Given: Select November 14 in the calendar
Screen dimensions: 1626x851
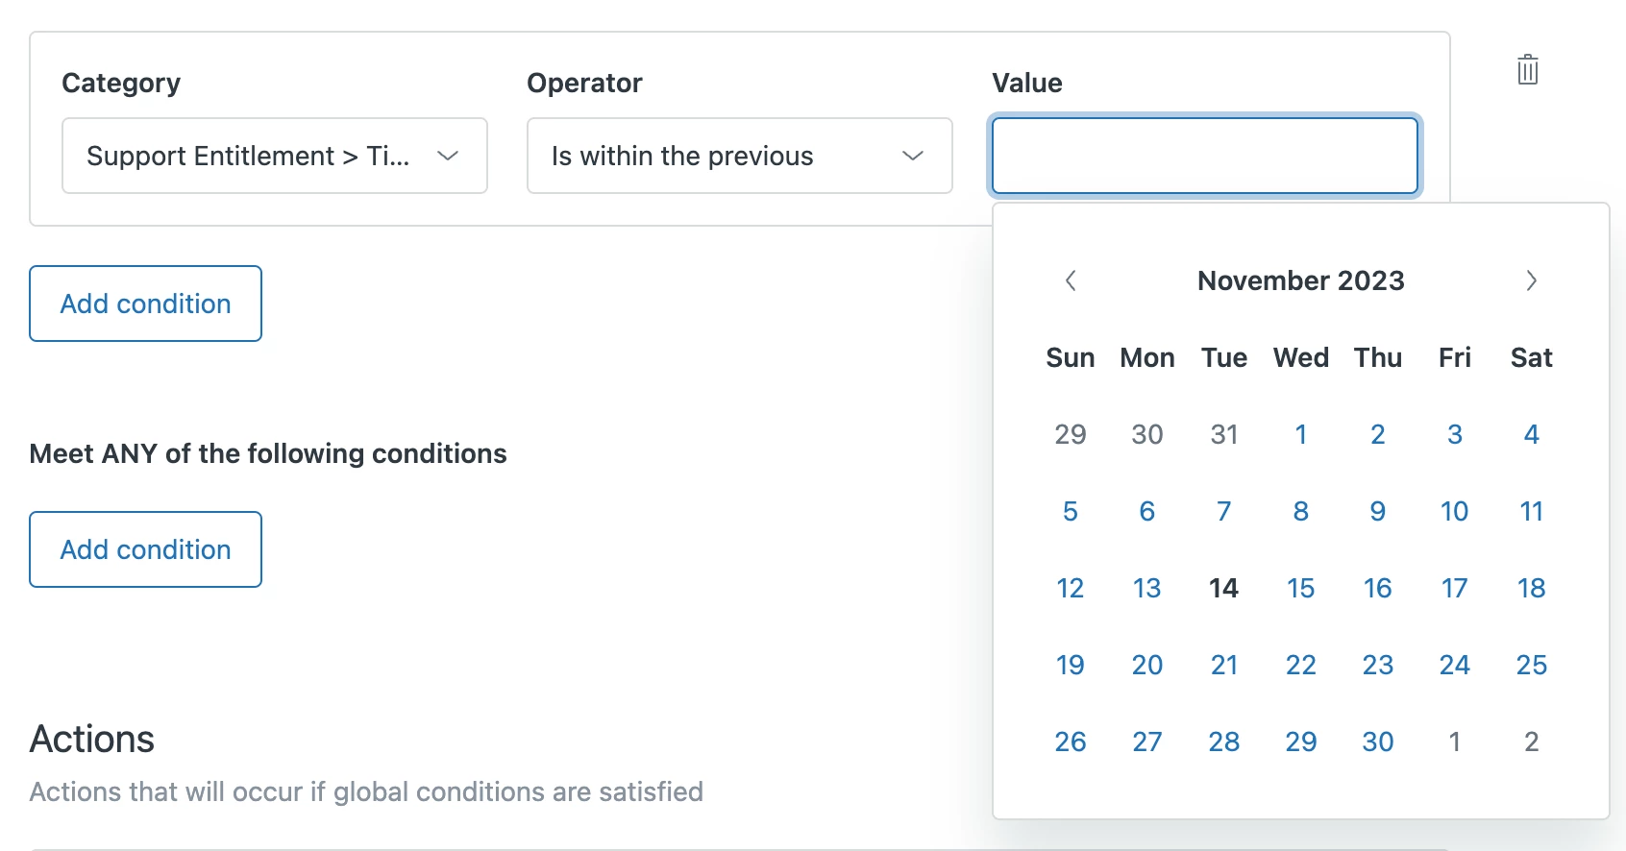Looking at the screenshot, I should [x=1223, y=588].
